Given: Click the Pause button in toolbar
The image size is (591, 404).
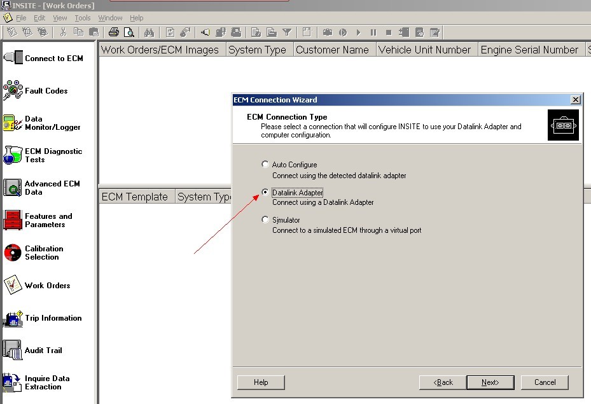Looking at the screenshot, I should pyautogui.click(x=373, y=32).
